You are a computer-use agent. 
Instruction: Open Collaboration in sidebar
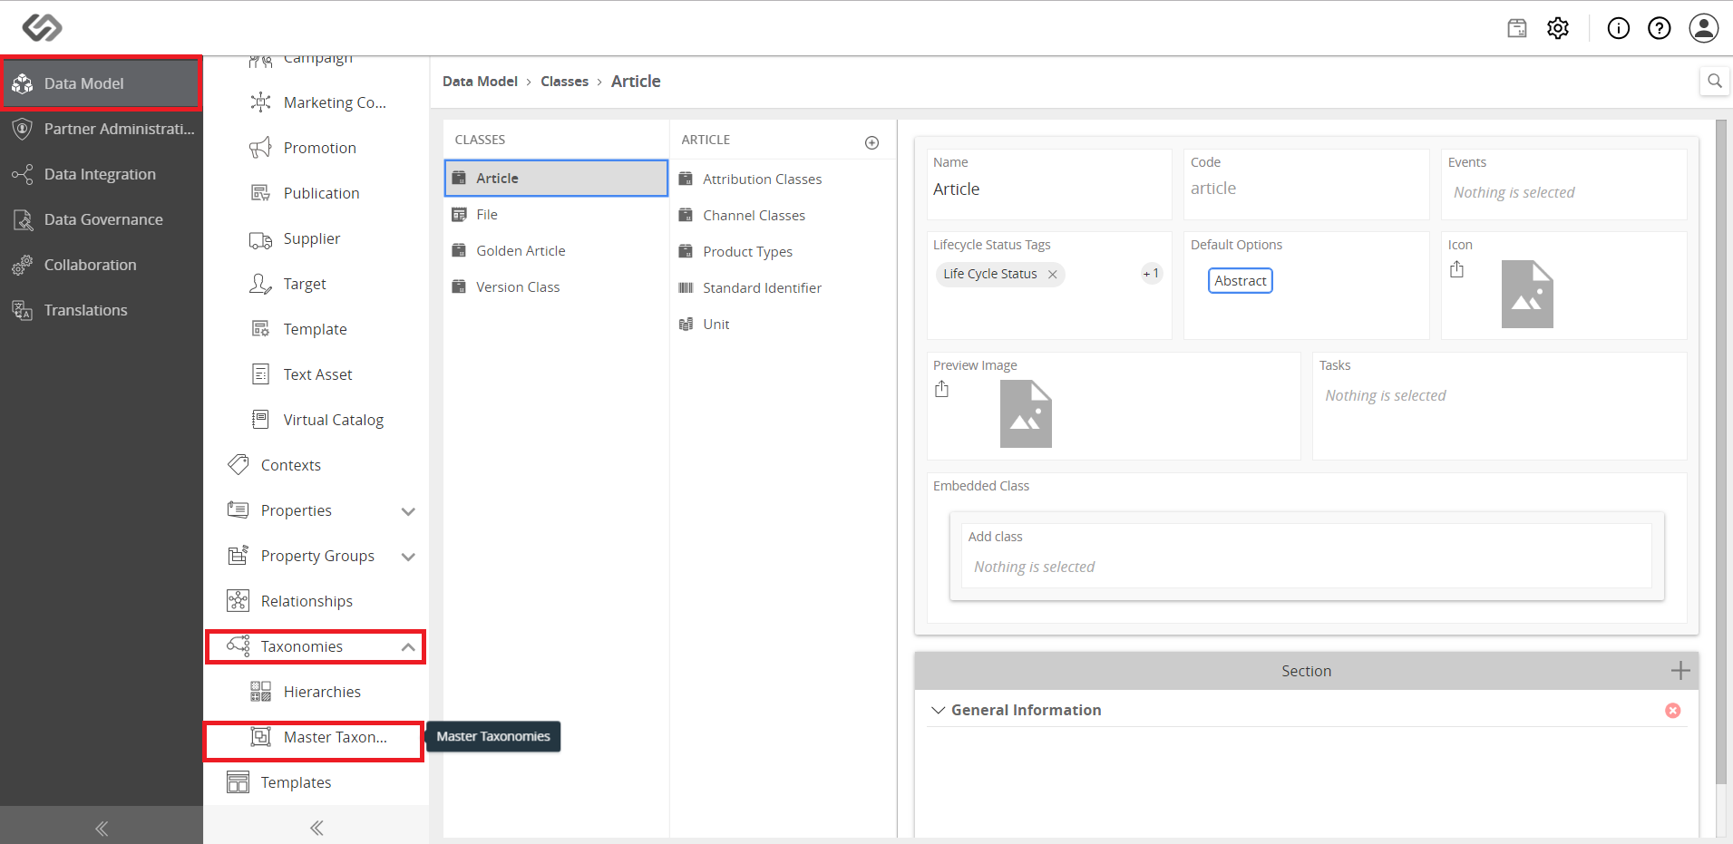[x=102, y=265]
